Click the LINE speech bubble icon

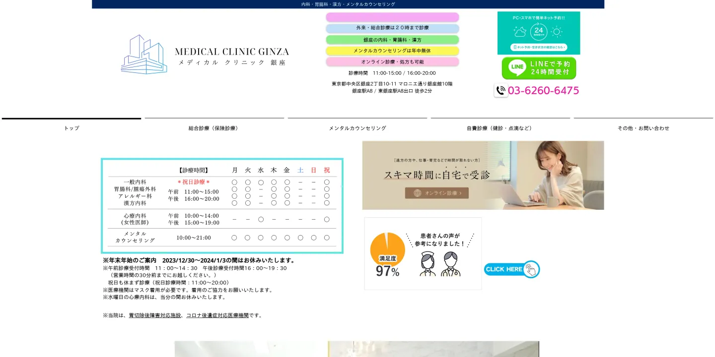(516, 67)
